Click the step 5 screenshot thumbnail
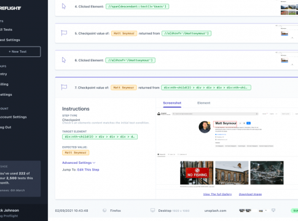Screen dimensions: 298x221 coord(287,32)
